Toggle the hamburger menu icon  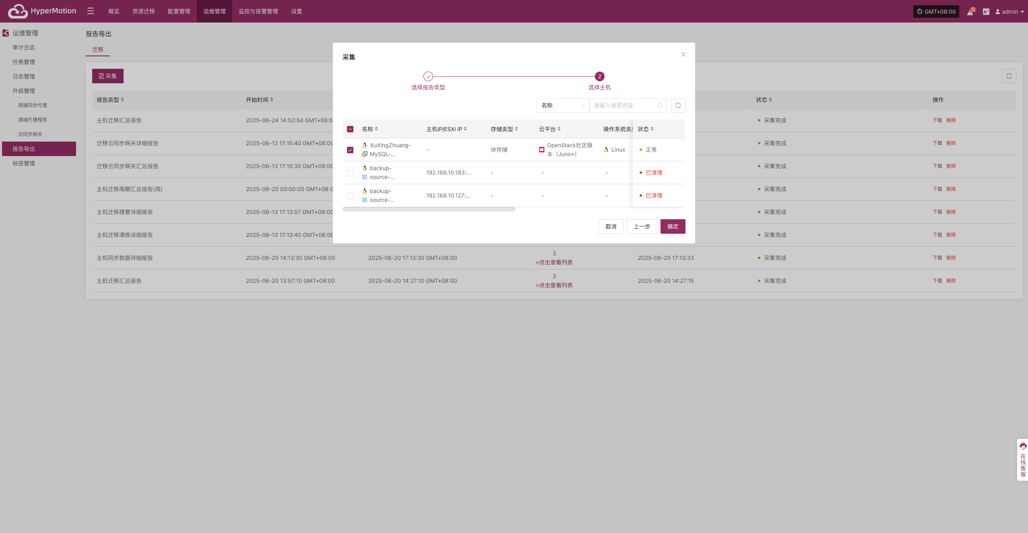tap(91, 11)
